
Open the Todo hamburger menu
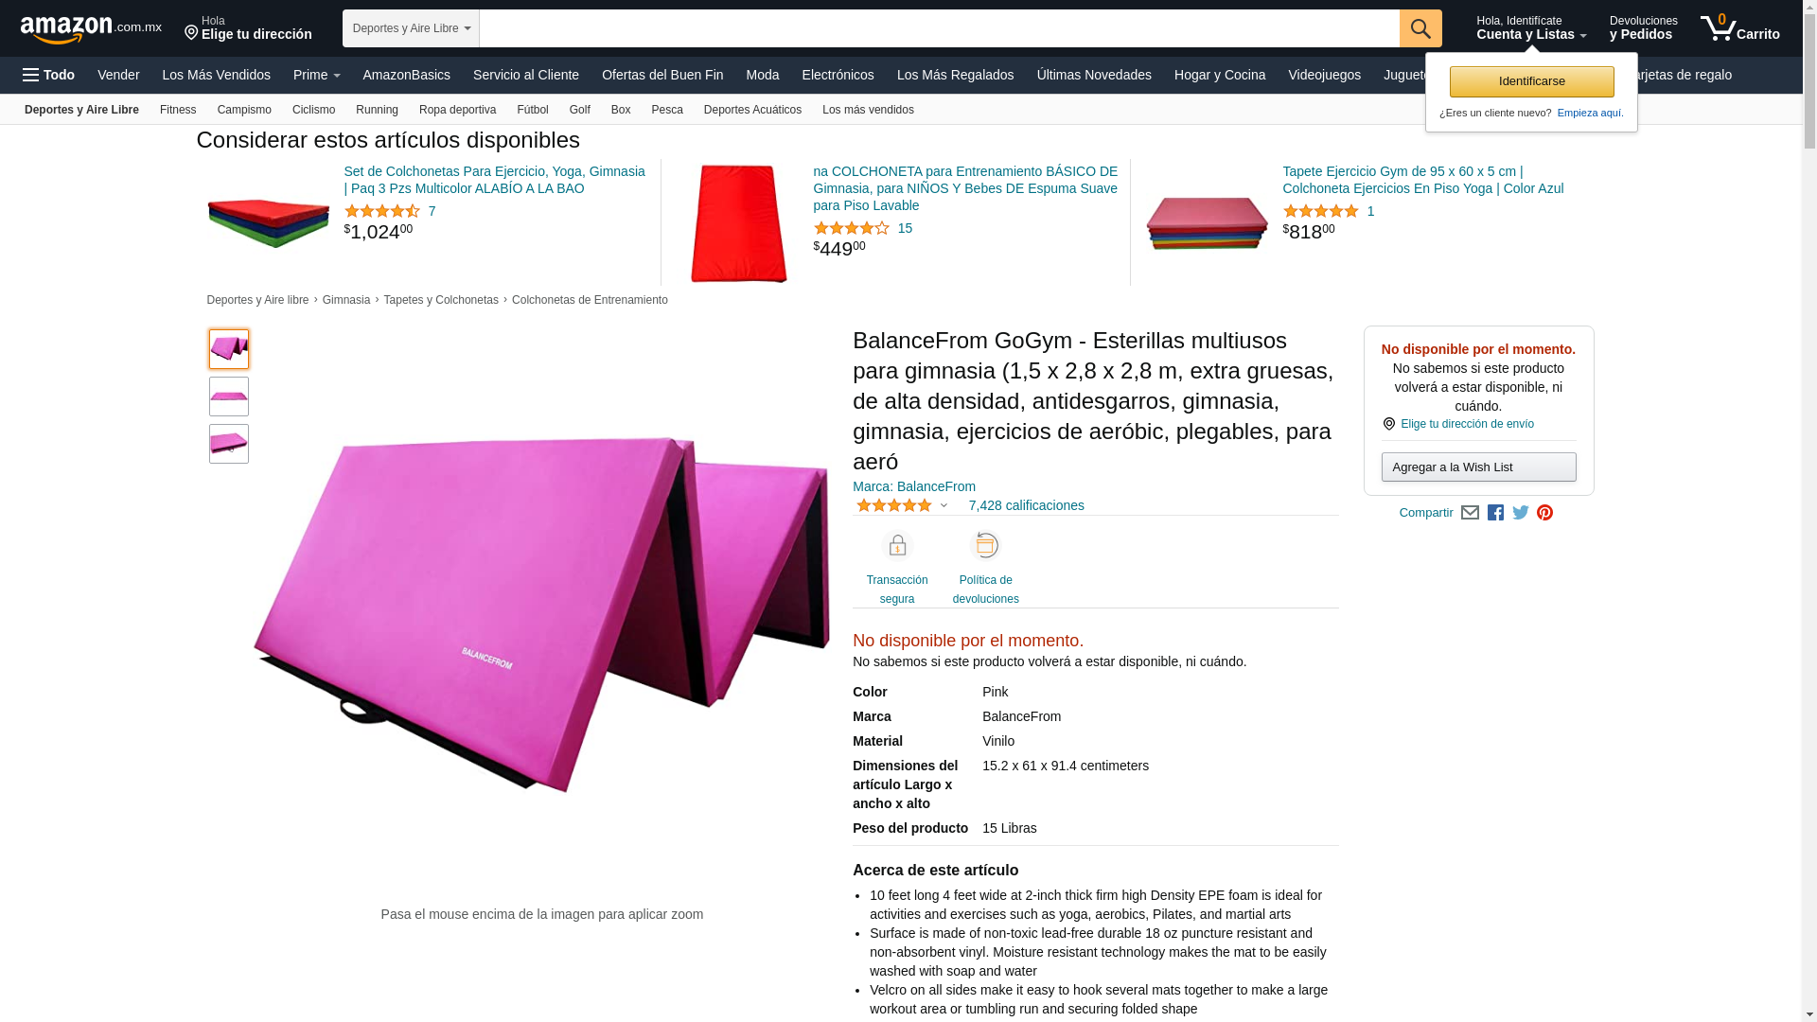49,75
